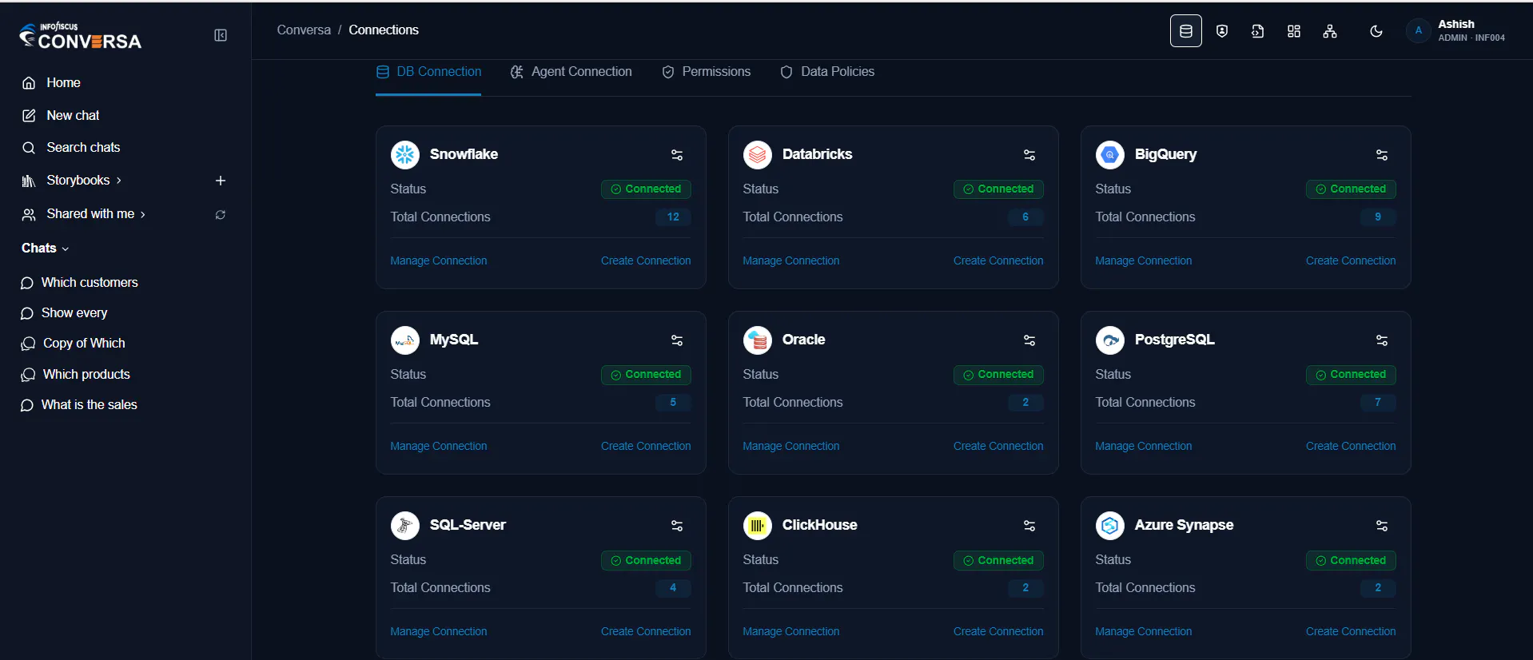Image resolution: width=1533 pixels, height=660 pixels.
Task: Click Manage Connection for Azure Synapse
Action: click(x=1144, y=632)
